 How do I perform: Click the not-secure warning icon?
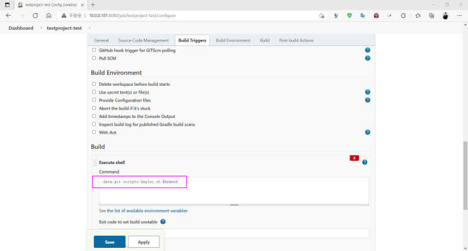[x=64, y=16]
